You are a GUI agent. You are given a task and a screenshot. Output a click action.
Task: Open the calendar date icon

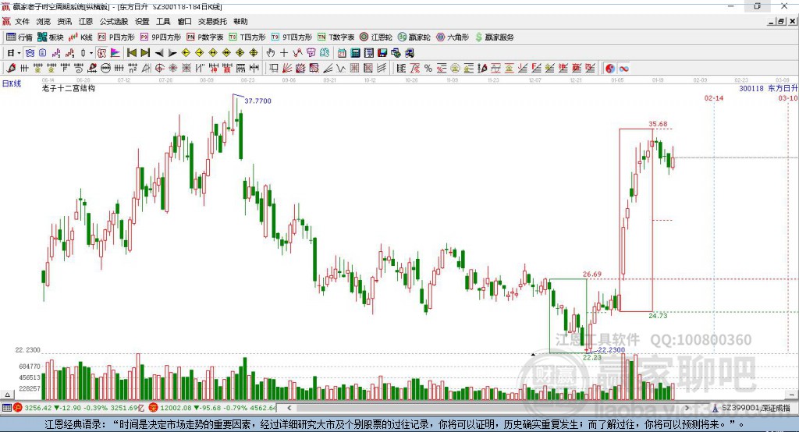(342, 53)
